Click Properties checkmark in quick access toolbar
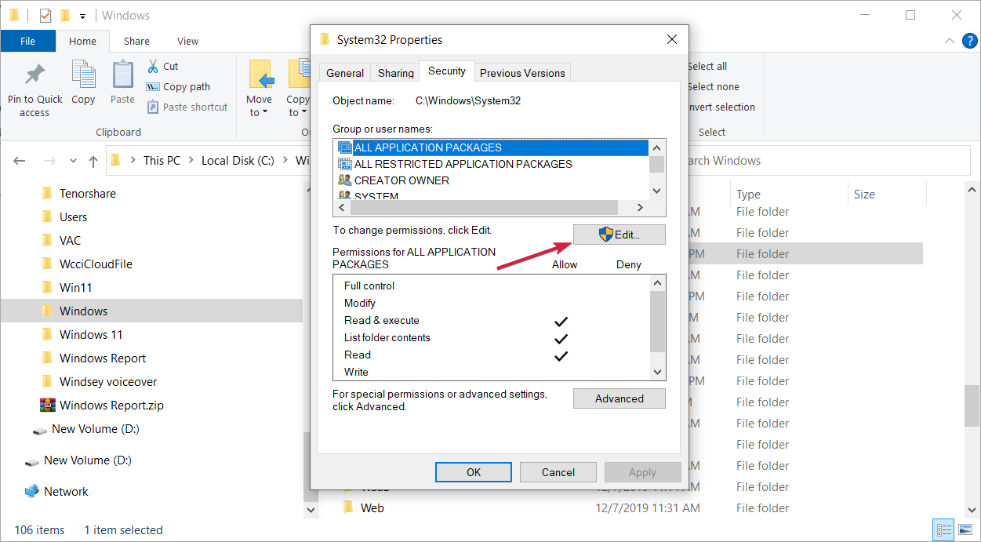The image size is (981, 542). coord(45,16)
